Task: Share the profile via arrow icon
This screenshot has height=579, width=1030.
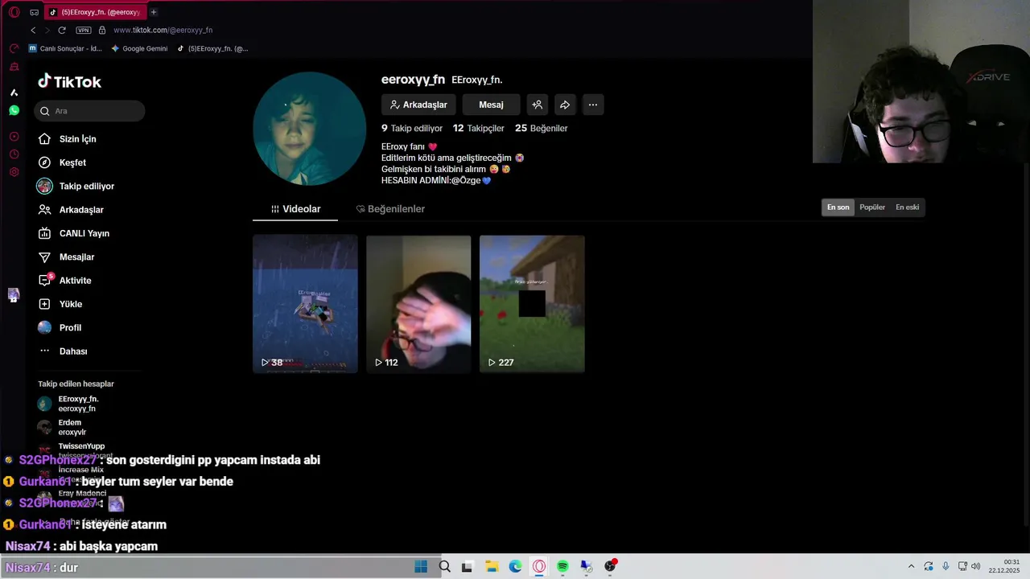Action: (565, 105)
